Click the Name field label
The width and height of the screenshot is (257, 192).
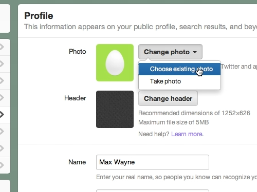click(77, 162)
